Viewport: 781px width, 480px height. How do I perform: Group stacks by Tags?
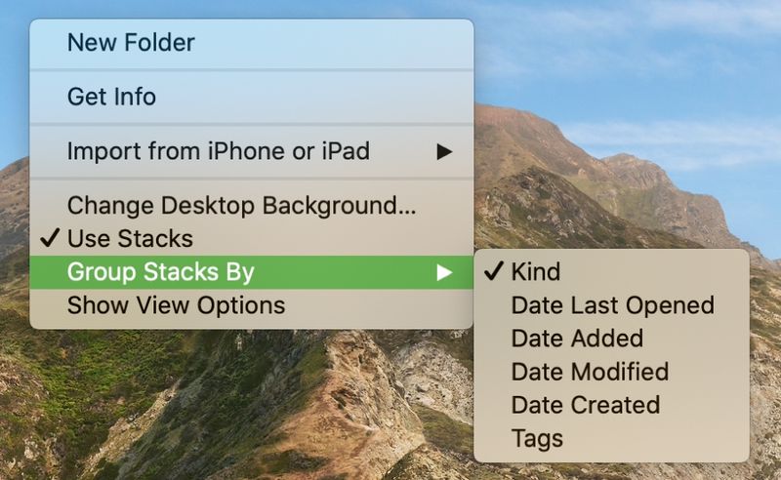pyautogui.click(x=612, y=439)
